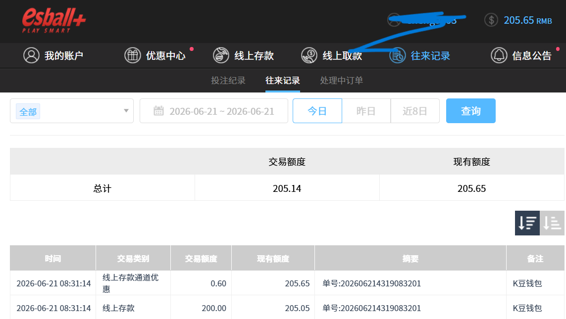The height and width of the screenshot is (319, 566).
Task: Select the 今日 filter
Action: tap(317, 111)
